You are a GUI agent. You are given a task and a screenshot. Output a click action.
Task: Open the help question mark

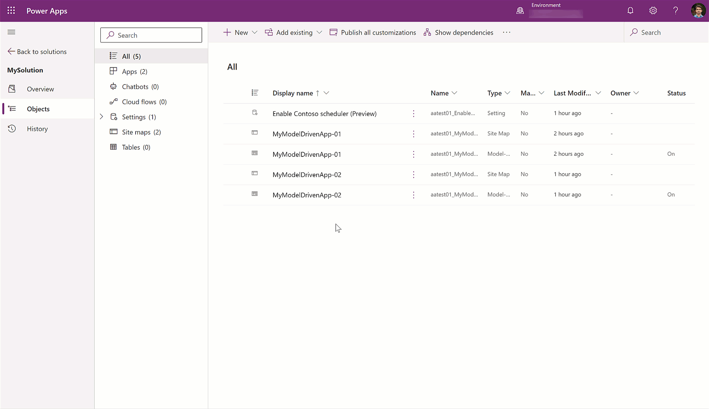tap(675, 10)
